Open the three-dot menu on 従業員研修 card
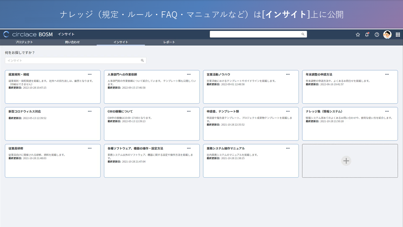Viewport: 403px width, 227px height. tap(90, 148)
